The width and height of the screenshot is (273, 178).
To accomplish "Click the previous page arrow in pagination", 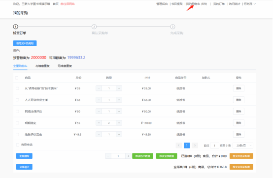I will pyautogui.click(x=179, y=146).
